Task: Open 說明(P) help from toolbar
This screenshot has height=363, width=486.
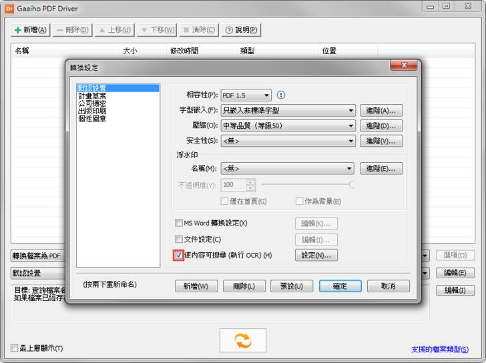Action: coord(241,30)
